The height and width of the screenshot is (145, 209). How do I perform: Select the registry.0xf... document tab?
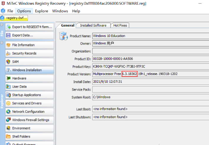[14, 18]
